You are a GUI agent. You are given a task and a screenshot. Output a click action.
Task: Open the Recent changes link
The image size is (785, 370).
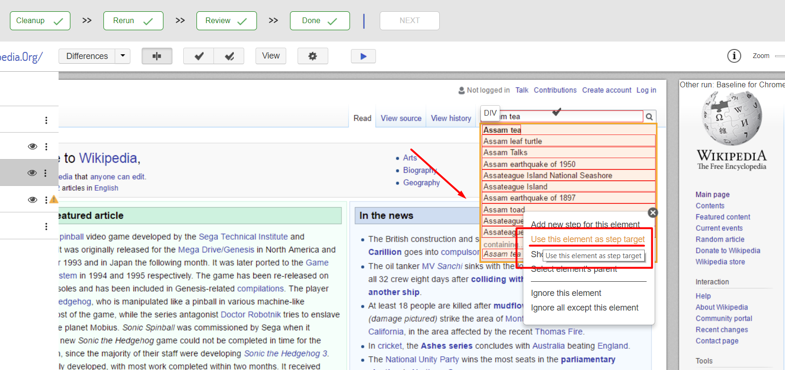pos(722,330)
